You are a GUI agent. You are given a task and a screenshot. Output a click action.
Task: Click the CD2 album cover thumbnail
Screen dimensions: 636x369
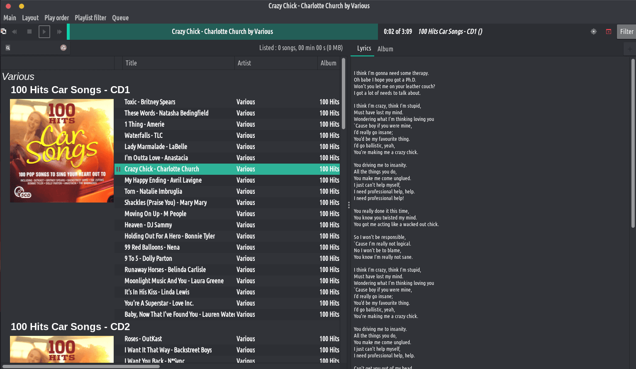62,350
